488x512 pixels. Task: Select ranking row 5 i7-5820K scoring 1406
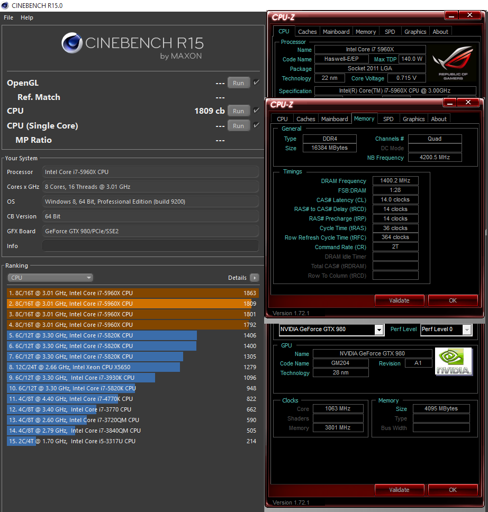[x=133, y=335]
